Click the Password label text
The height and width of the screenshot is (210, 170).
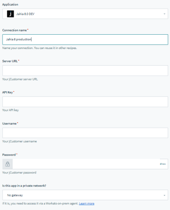(x=9, y=155)
